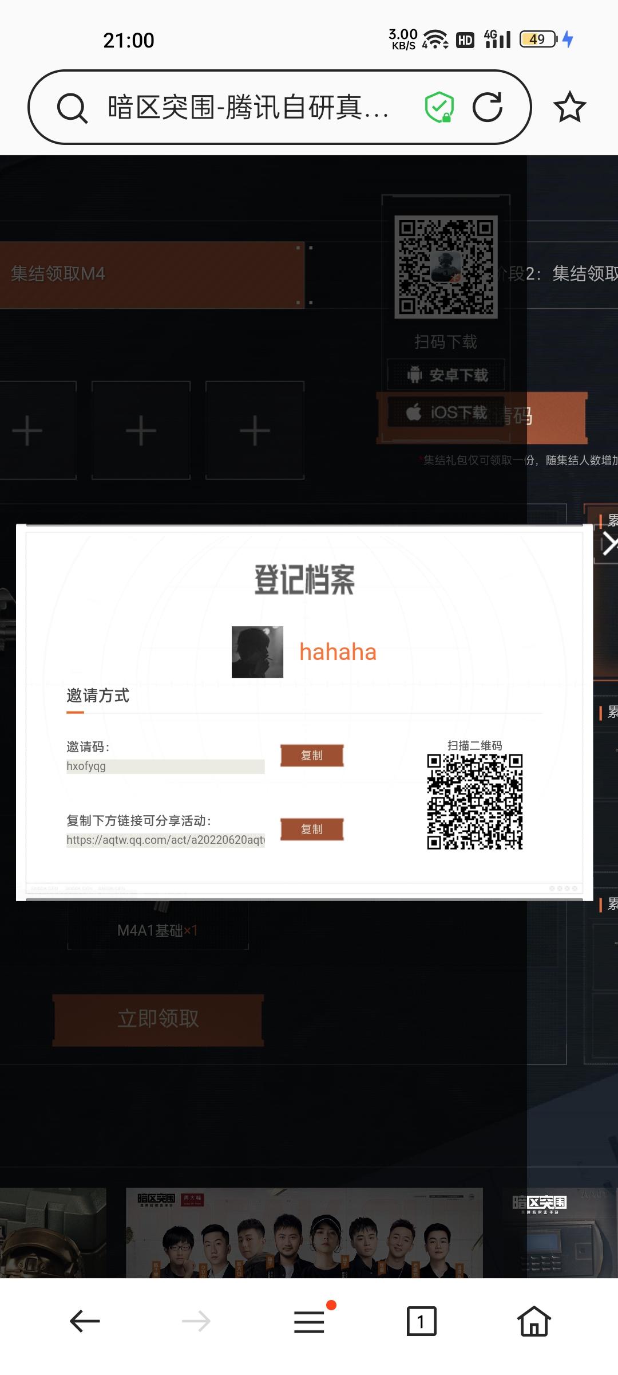Tap the 扫码下载 QR code
The height and width of the screenshot is (1375, 618).
pos(446,266)
